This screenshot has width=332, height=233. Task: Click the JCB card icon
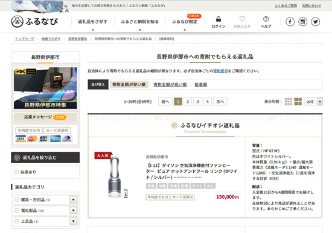pyautogui.click(x=44, y=138)
